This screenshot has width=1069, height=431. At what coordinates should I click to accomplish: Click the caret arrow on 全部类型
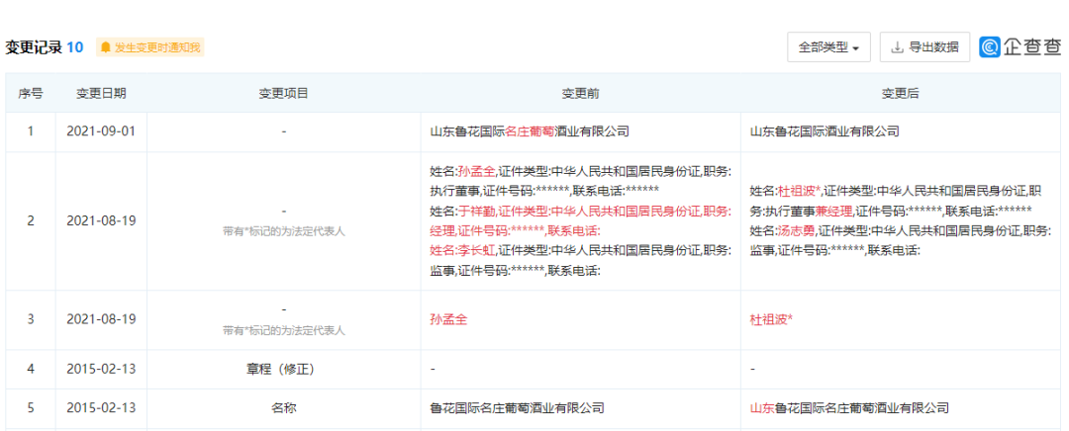tap(856, 48)
